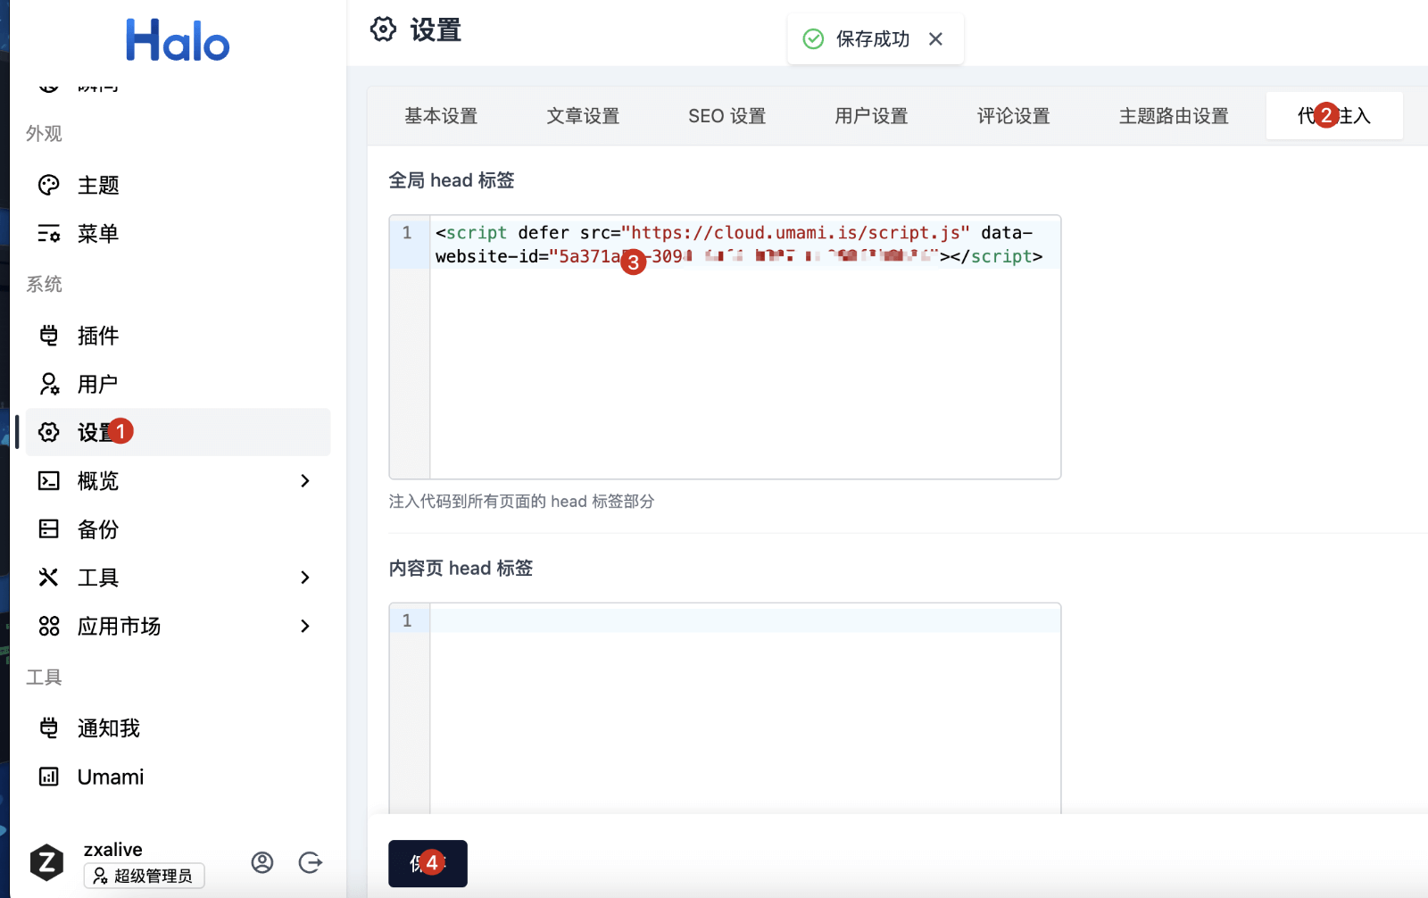
Task: Switch to the 基本设置 tab
Action: click(441, 116)
